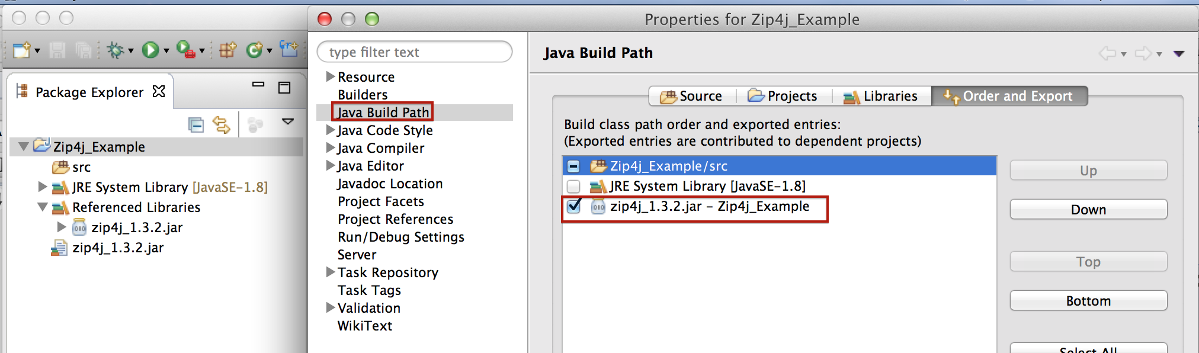Select the Package Explorer tab

[x=89, y=92]
